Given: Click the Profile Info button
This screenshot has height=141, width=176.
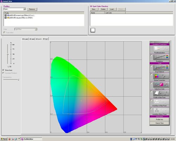Looking at the screenshot, I should click(x=159, y=119).
